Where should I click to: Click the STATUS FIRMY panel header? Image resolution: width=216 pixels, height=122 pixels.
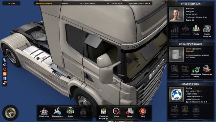(191, 84)
